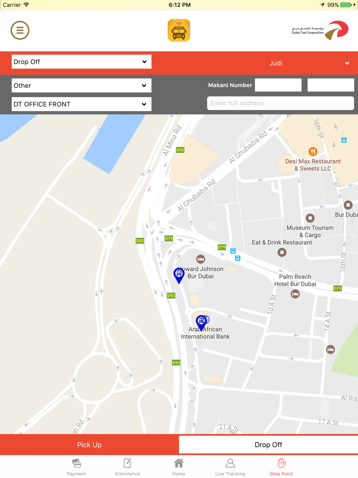Click the Enter full address field

(280, 103)
